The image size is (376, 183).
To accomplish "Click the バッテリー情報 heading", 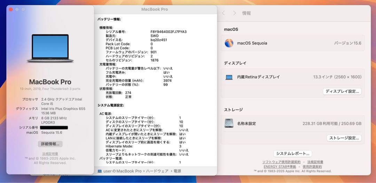I will pyautogui.click(x=109, y=19).
